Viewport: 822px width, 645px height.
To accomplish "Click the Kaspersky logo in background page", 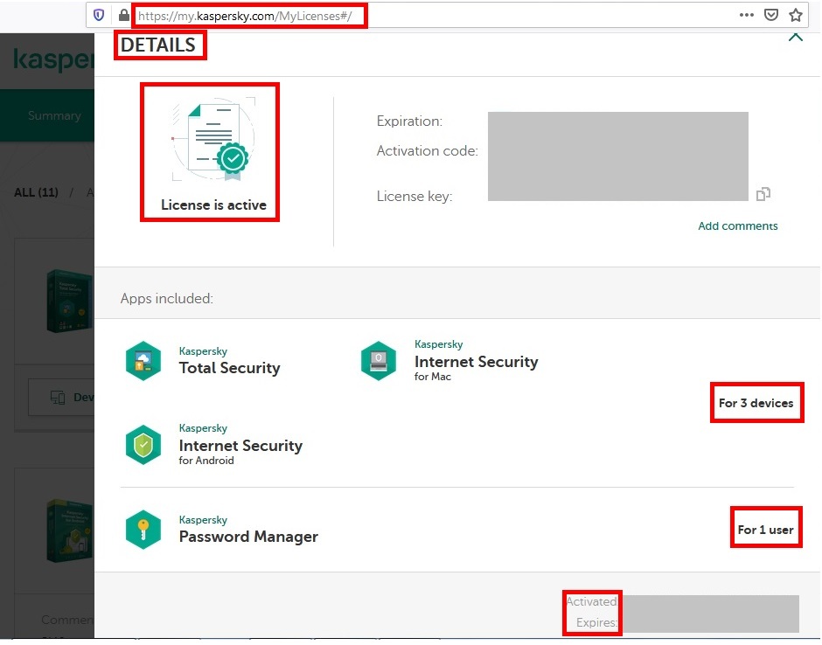I will (x=53, y=59).
